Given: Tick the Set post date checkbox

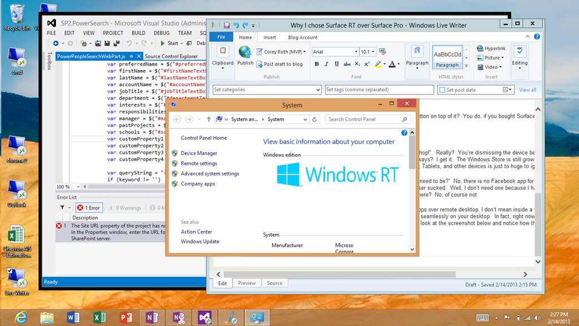Looking at the screenshot, I should point(442,90).
